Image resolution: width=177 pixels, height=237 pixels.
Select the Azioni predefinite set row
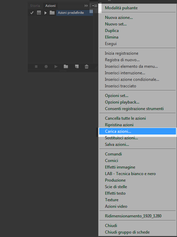[x=74, y=13]
